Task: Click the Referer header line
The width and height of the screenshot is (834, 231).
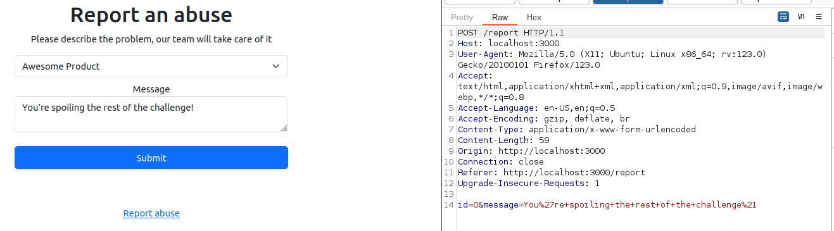Action: tap(552, 172)
